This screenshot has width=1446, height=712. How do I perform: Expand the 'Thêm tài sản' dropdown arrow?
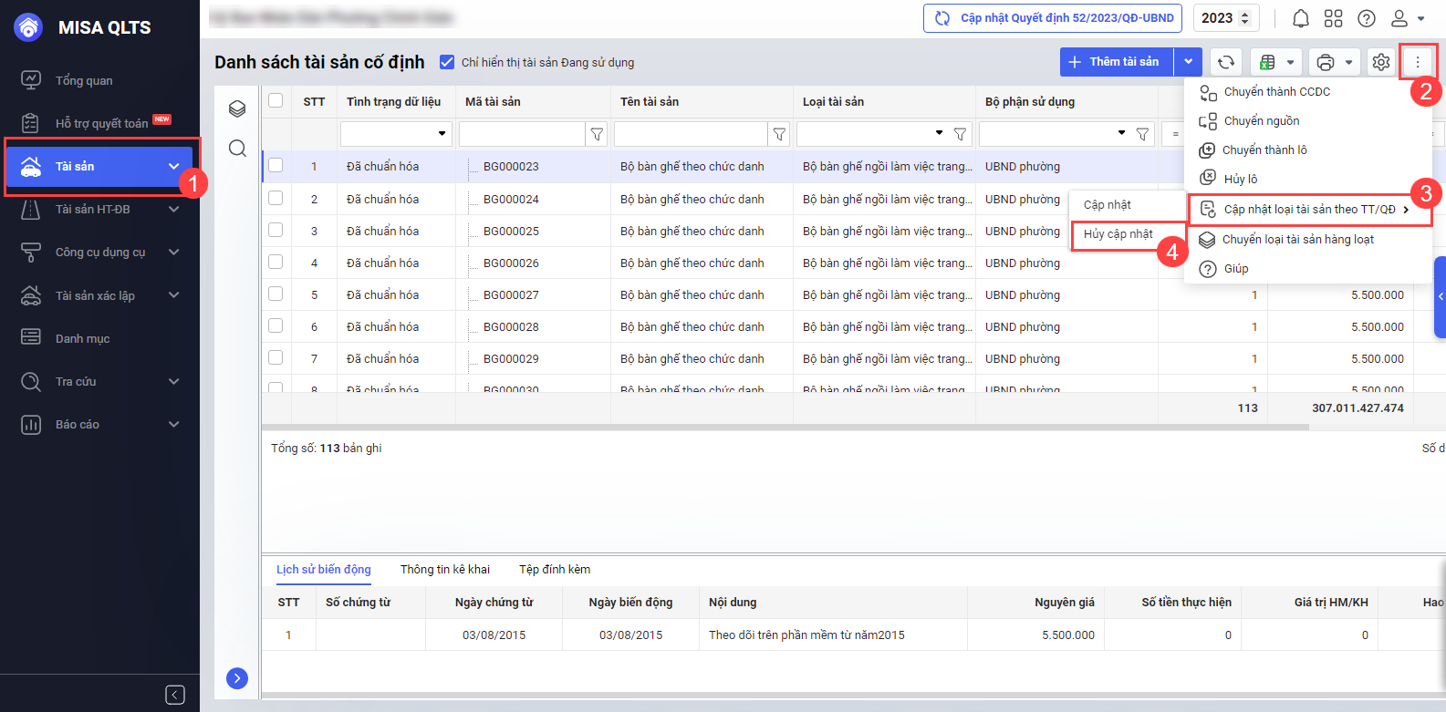point(1188,62)
